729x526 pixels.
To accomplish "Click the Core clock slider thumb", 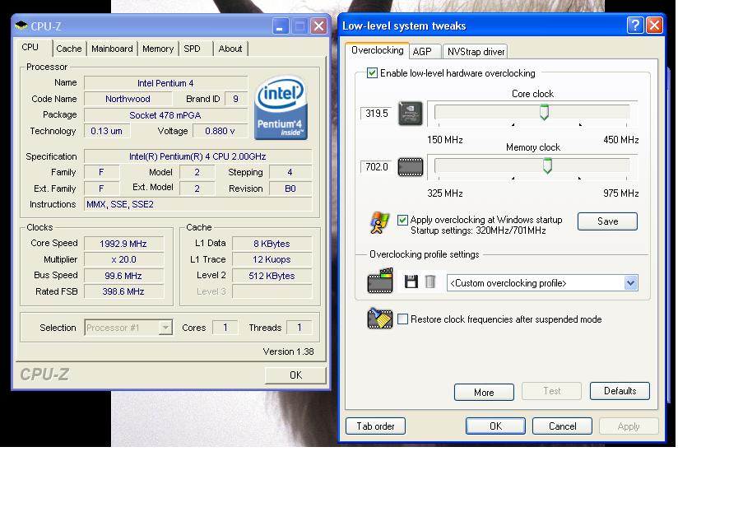I will [544, 112].
